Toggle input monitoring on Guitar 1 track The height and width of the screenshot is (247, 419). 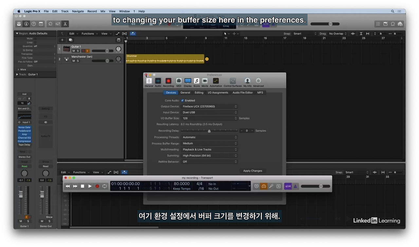87,51
